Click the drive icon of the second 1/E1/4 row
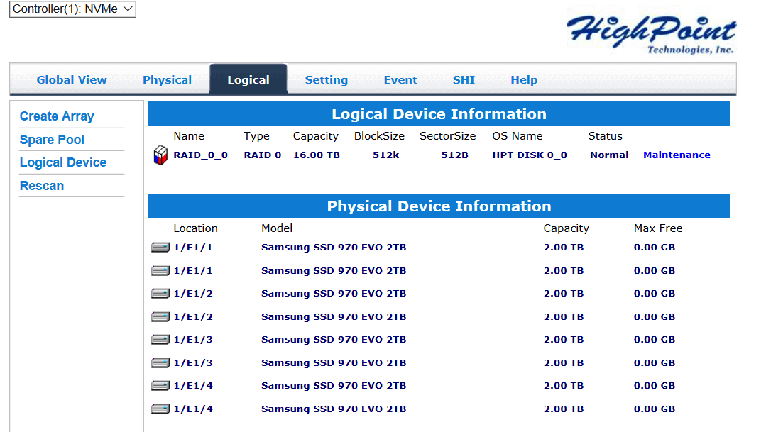Image resolution: width=766 pixels, height=432 pixels. click(x=160, y=409)
